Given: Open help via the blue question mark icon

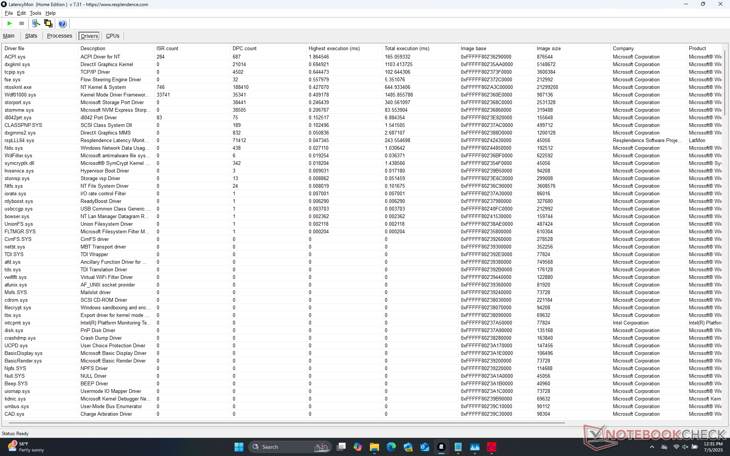Looking at the screenshot, I should point(62,24).
